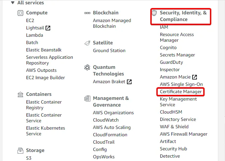225x161 pixels.
Task: Open the OpsWorks service
Action: (104, 157)
